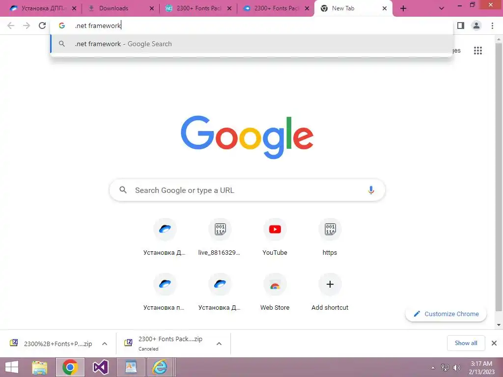The width and height of the screenshot is (503, 377).
Task: Open File Explorer from the taskbar
Action: click(x=40, y=367)
